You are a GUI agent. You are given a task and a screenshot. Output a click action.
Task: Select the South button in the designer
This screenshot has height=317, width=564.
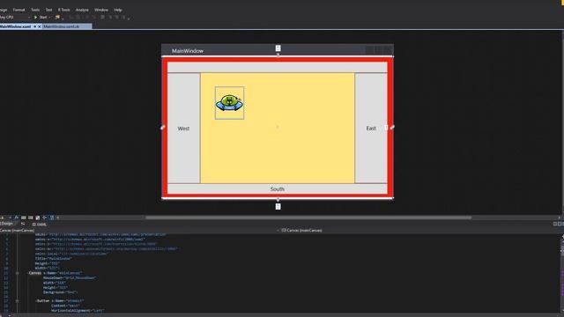tap(278, 188)
